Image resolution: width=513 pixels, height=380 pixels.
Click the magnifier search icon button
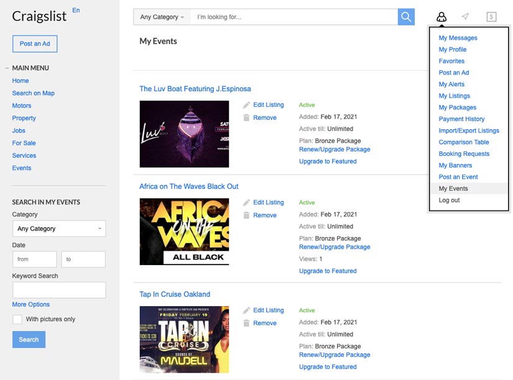(406, 17)
